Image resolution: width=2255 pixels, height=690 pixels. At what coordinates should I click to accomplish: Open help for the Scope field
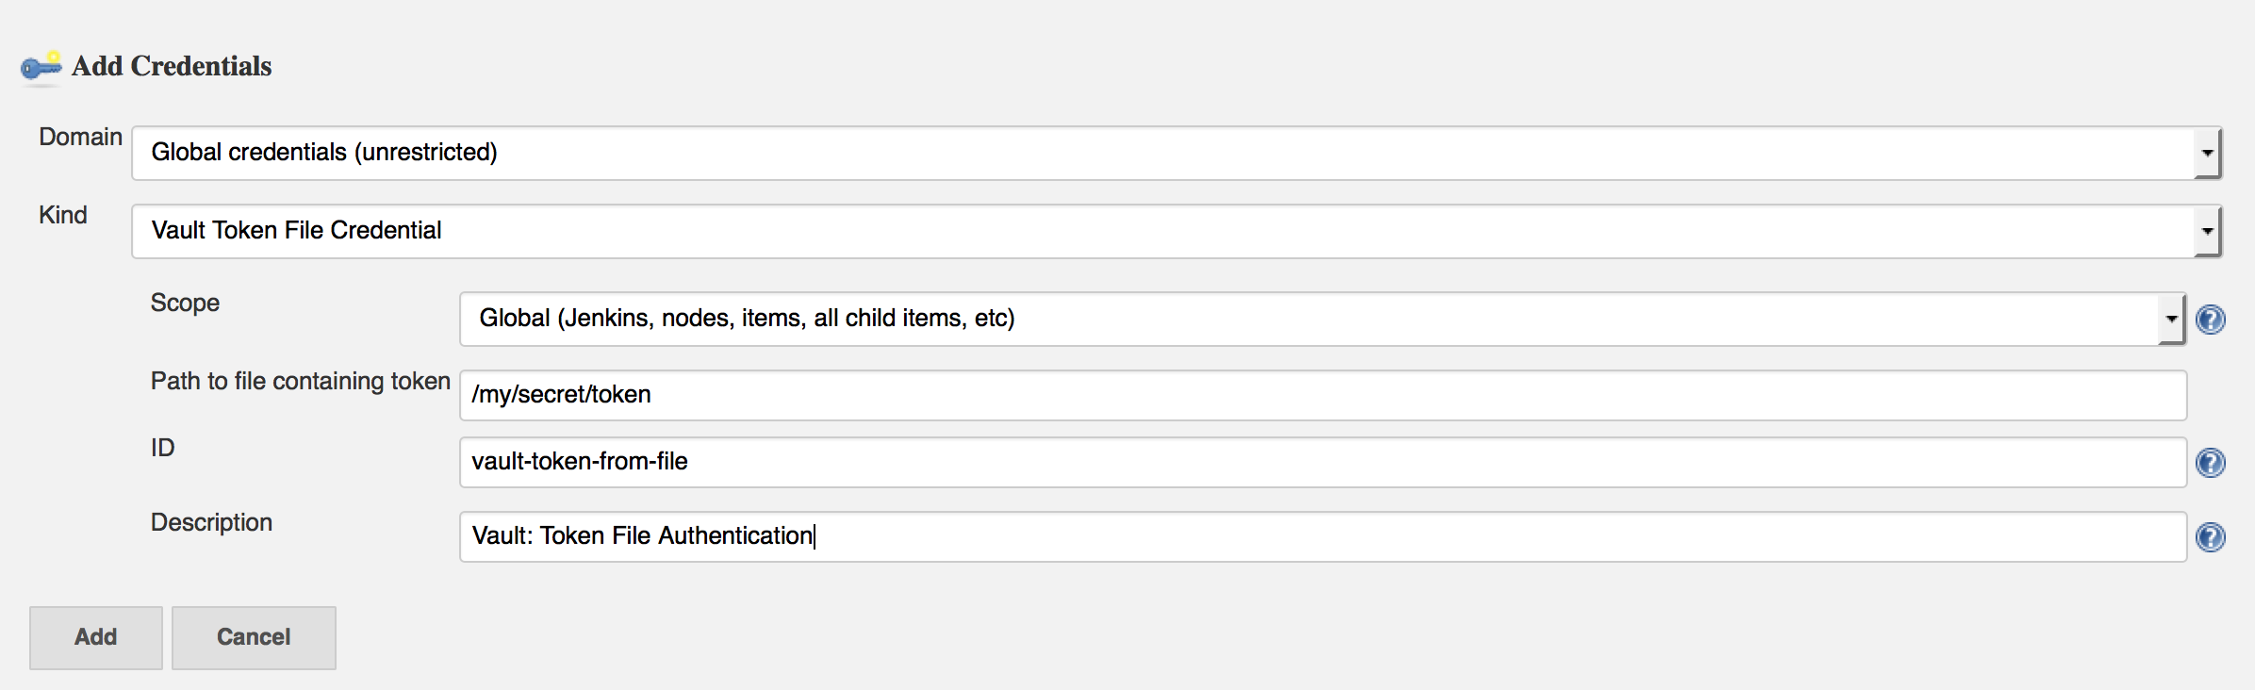pyautogui.click(x=2210, y=320)
